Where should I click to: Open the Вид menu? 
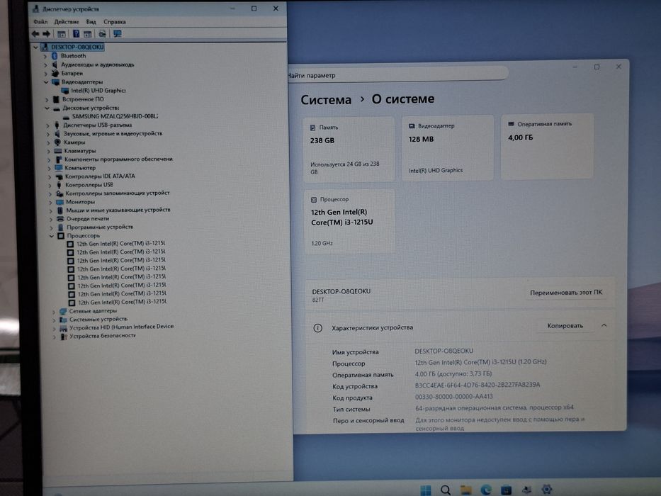tap(91, 21)
